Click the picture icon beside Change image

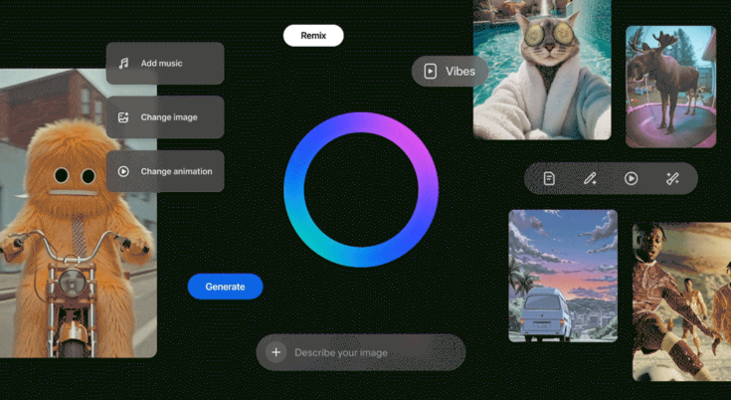coord(123,117)
